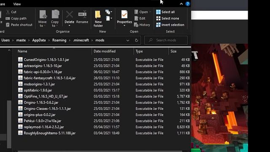Image resolution: width=270 pixels, height=152 pixels.
Task: Expand the Delete options arrow
Action: (x=69, y=26)
